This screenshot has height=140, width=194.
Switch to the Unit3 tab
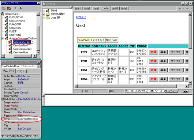tap(96, 8)
